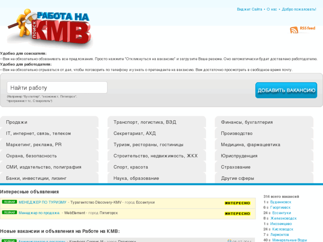Click ПОЛНАЯ badge beside МЕНЕДЖЕР ПО ТУРИЗМУ
The height and width of the screenshot is (242, 323).
coord(9,202)
